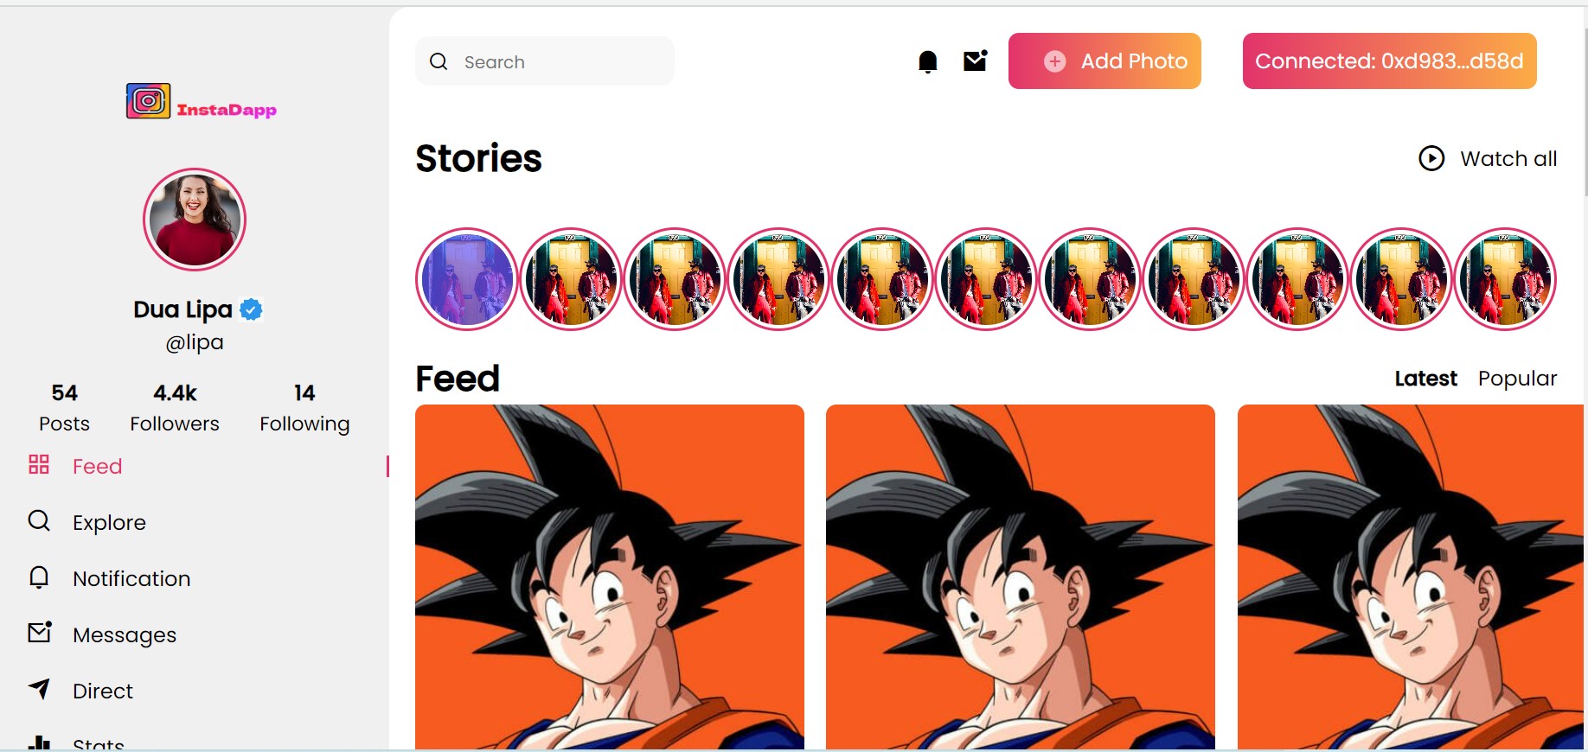This screenshot has height=752, width=1588.
Task: Click the Feed grid icon in sidebar
Action: (39, 465)
